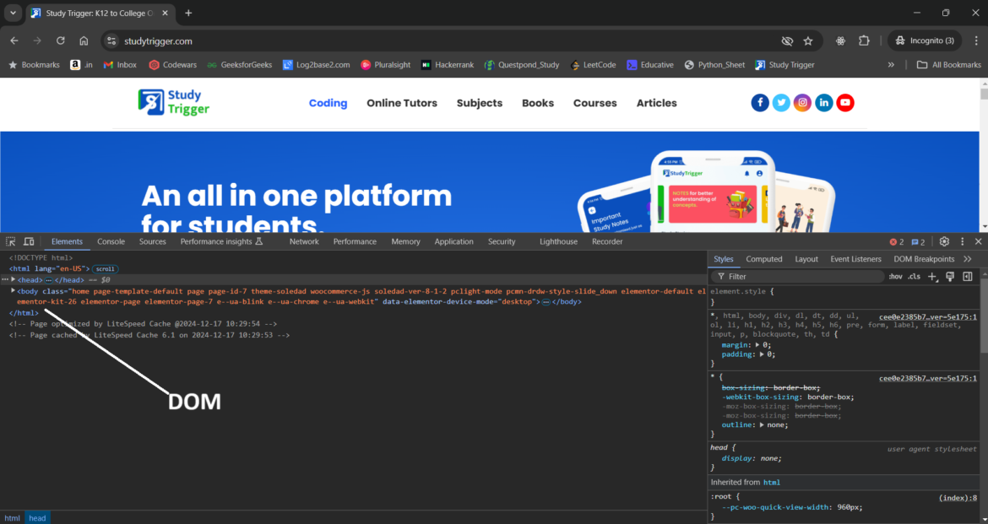Go back to the previous page
988x524 pixels.
(14, 41)
